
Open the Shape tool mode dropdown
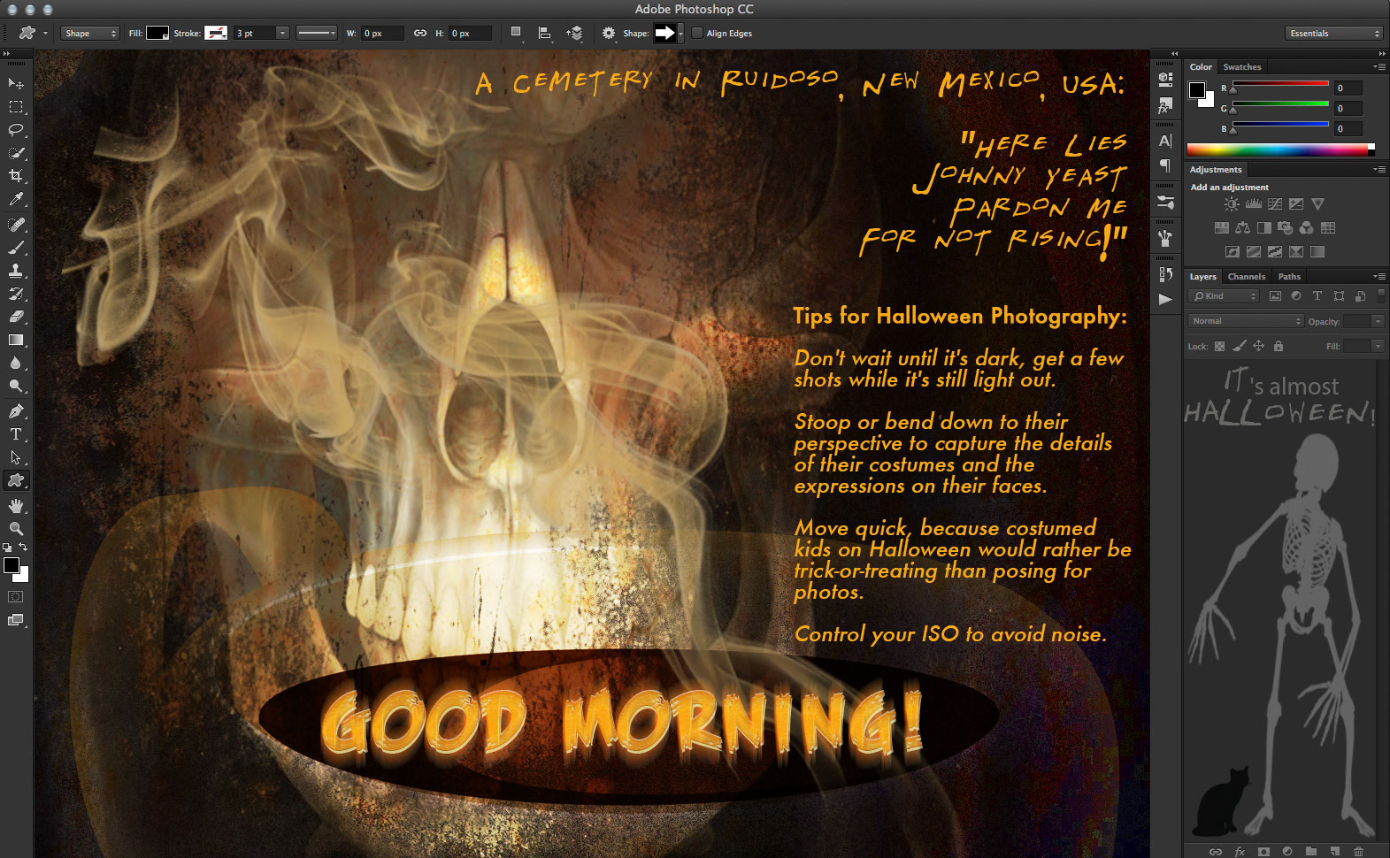pos(90,34)
